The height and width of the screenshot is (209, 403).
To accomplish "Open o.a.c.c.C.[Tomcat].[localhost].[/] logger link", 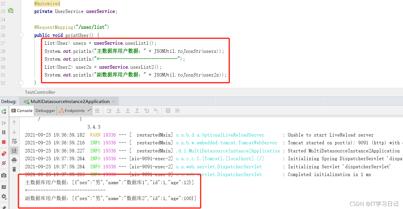I will (220, 158).
